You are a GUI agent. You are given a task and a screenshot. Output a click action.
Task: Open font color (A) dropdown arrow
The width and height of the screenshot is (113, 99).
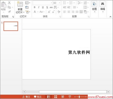38,12
